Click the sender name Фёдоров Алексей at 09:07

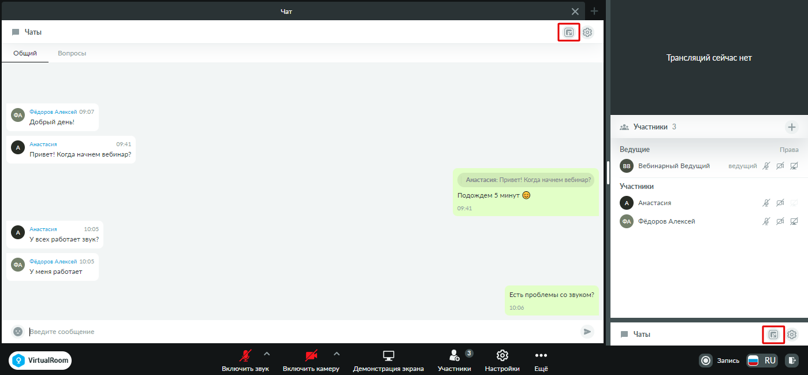click(x=53, y=112)
